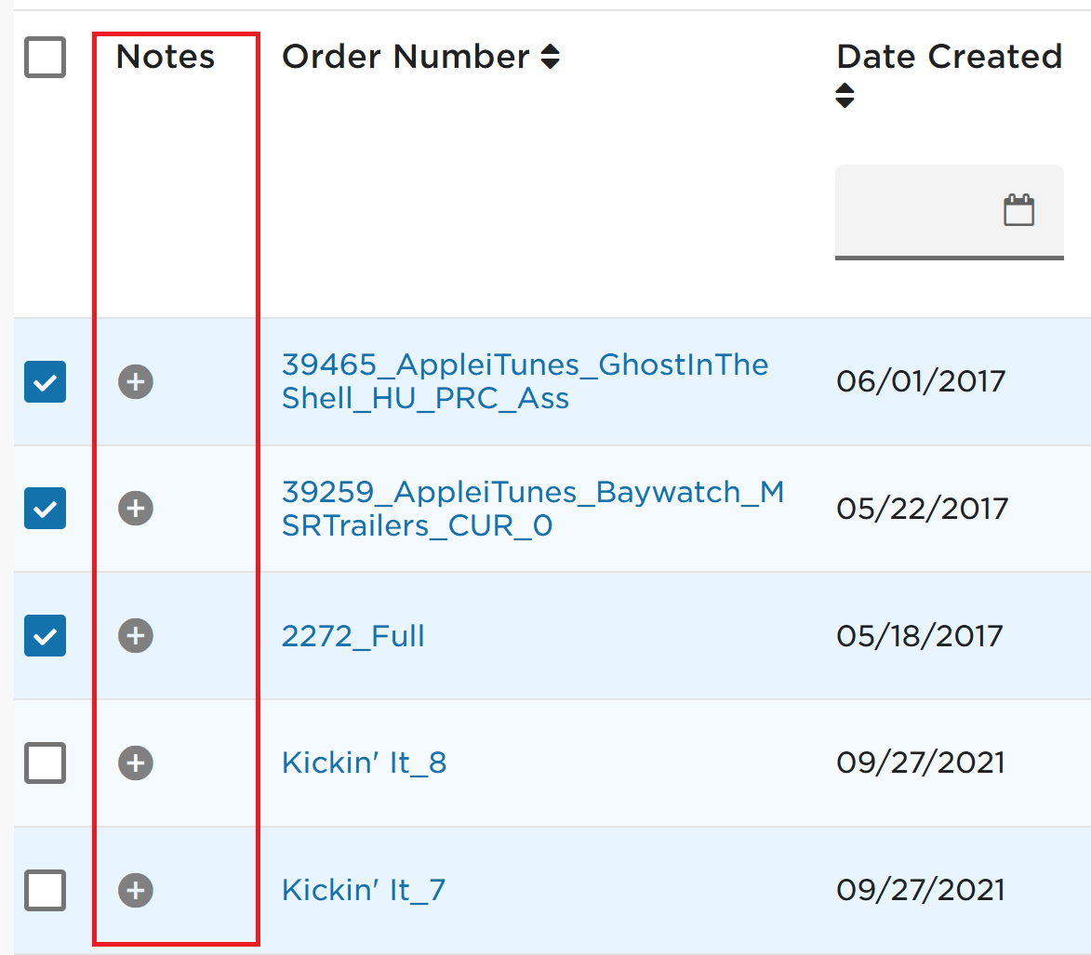
Task: Uncheck the 2272_Full row checkbox
Action: [46, 636]
